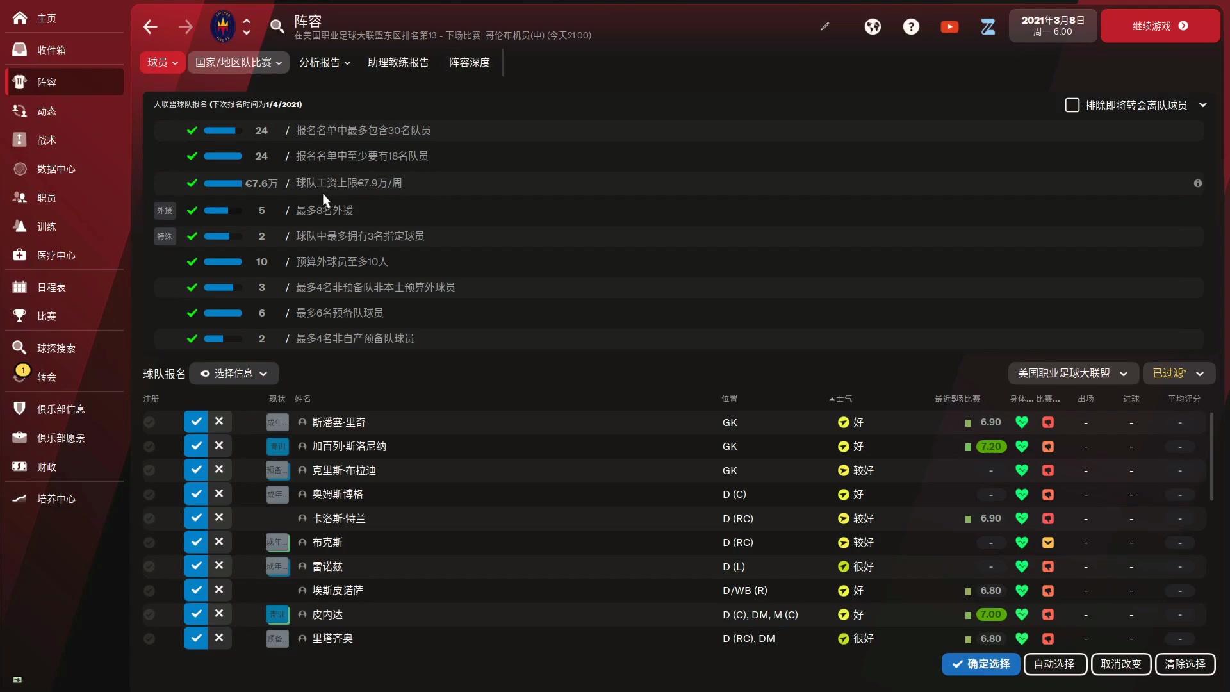Expand the chevron next to 排除即将转会离队球员

[x=1203, y=105]
